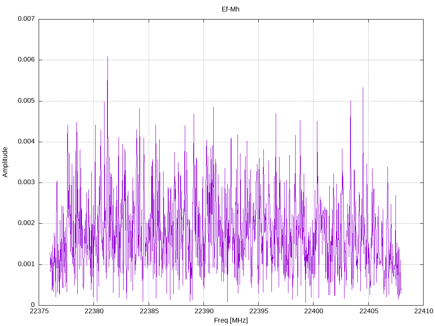This screenshot has width=435, height=326.
Task: Click the Amplitude y-axis label
Action: coord(5,162)
